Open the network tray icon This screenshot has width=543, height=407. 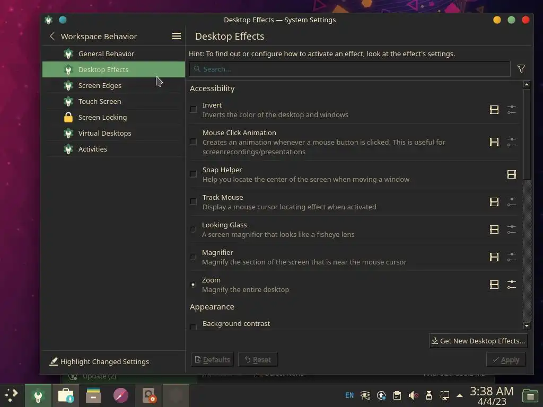445,395
